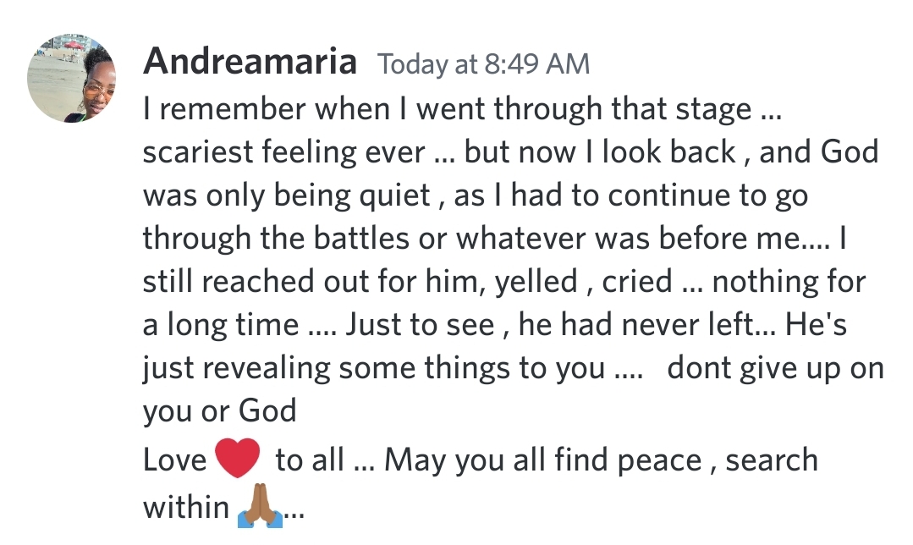Viewport: 913px width, 545px height.
Task: Open the Andreamaria username profile link
Action: coord(250,63)
